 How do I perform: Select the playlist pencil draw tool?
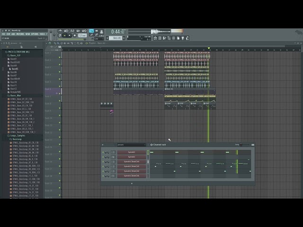click(x=55, y=43)
